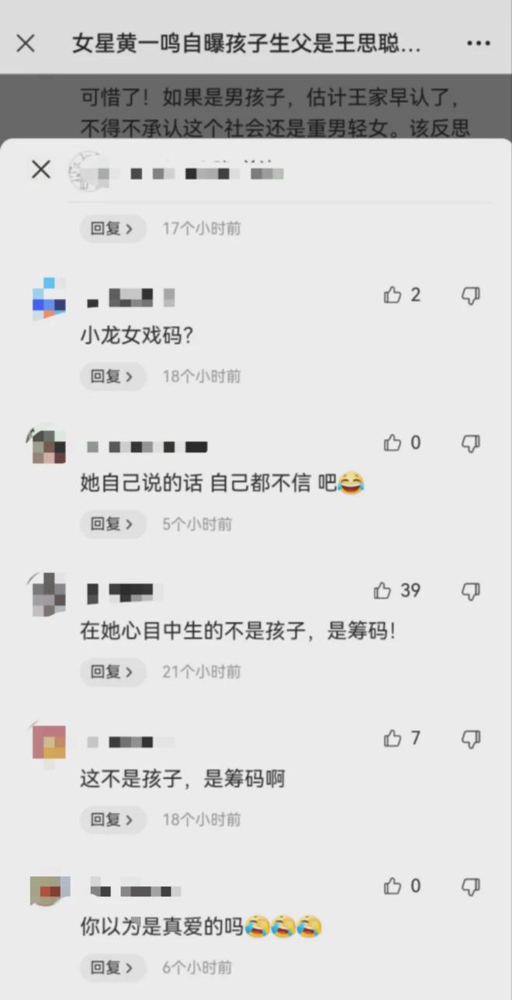Dislike the comment 小龙女戏码?

coord(471,295)
